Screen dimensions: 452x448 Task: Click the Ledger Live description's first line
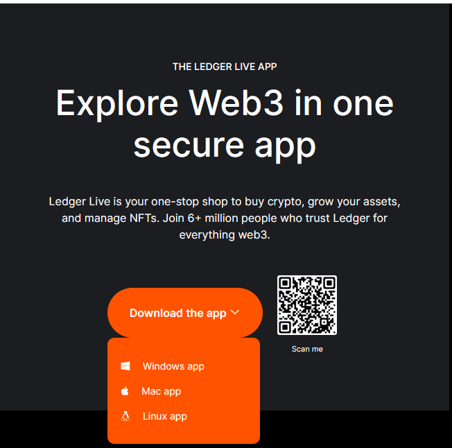tap(225, 202)
